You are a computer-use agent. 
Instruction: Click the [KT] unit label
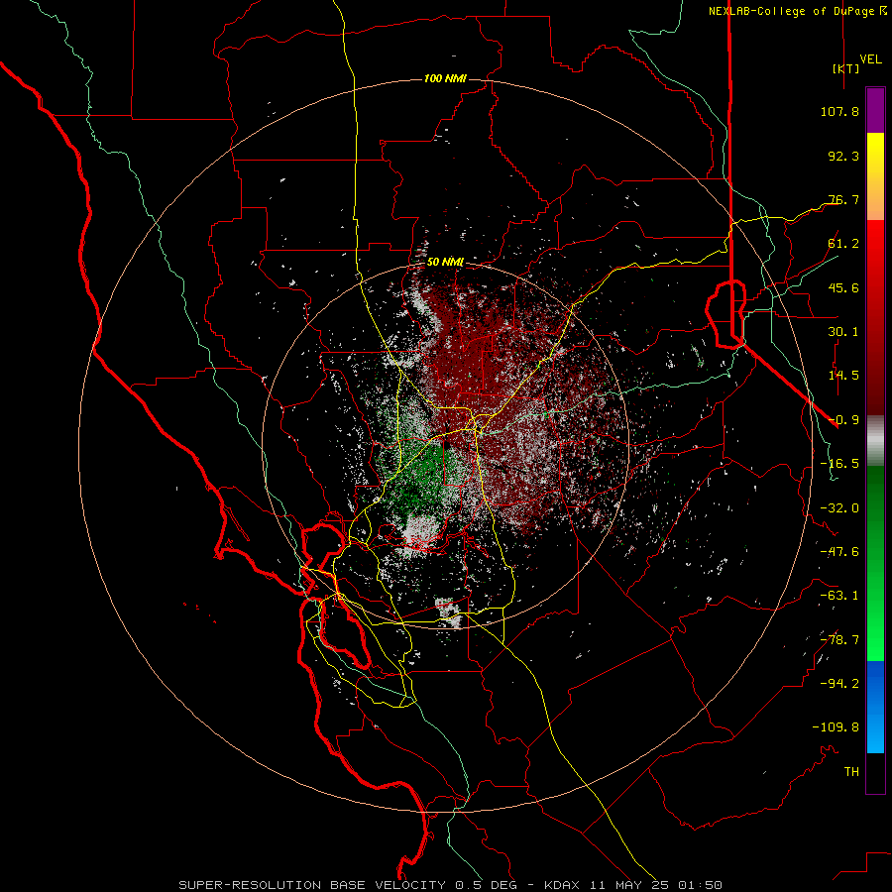coord(845,68)
